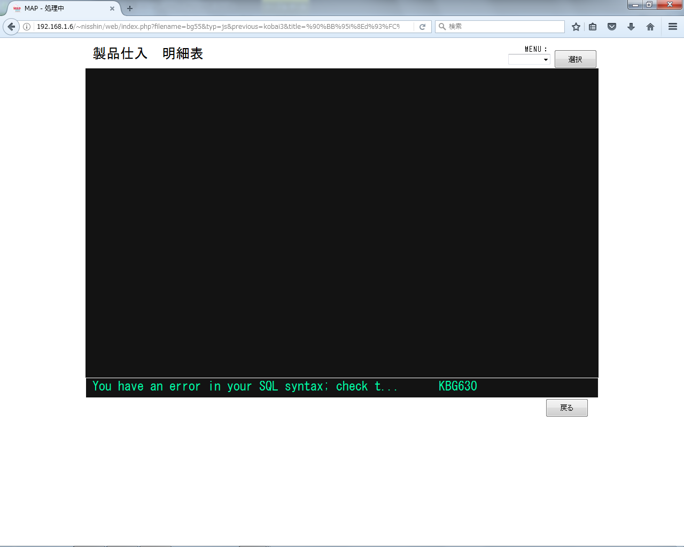Focus the address bar URL field

click(x=219, y=27)
